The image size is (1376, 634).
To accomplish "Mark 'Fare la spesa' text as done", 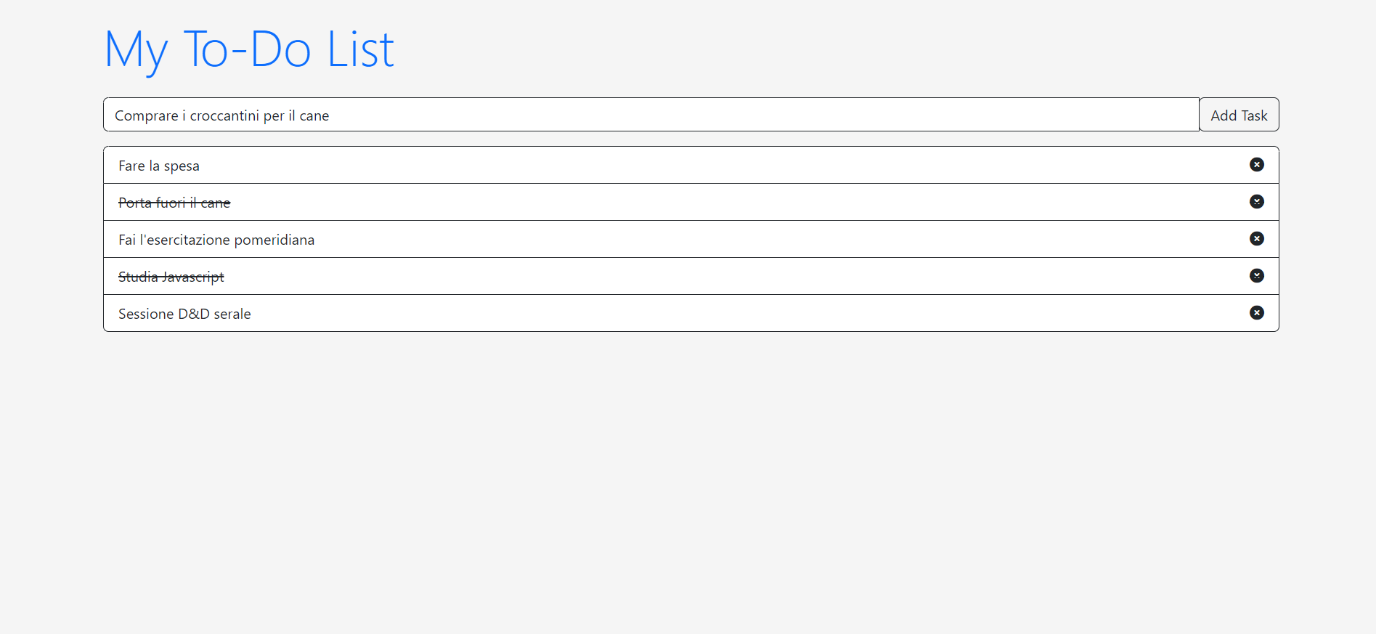I will (158, 166).
